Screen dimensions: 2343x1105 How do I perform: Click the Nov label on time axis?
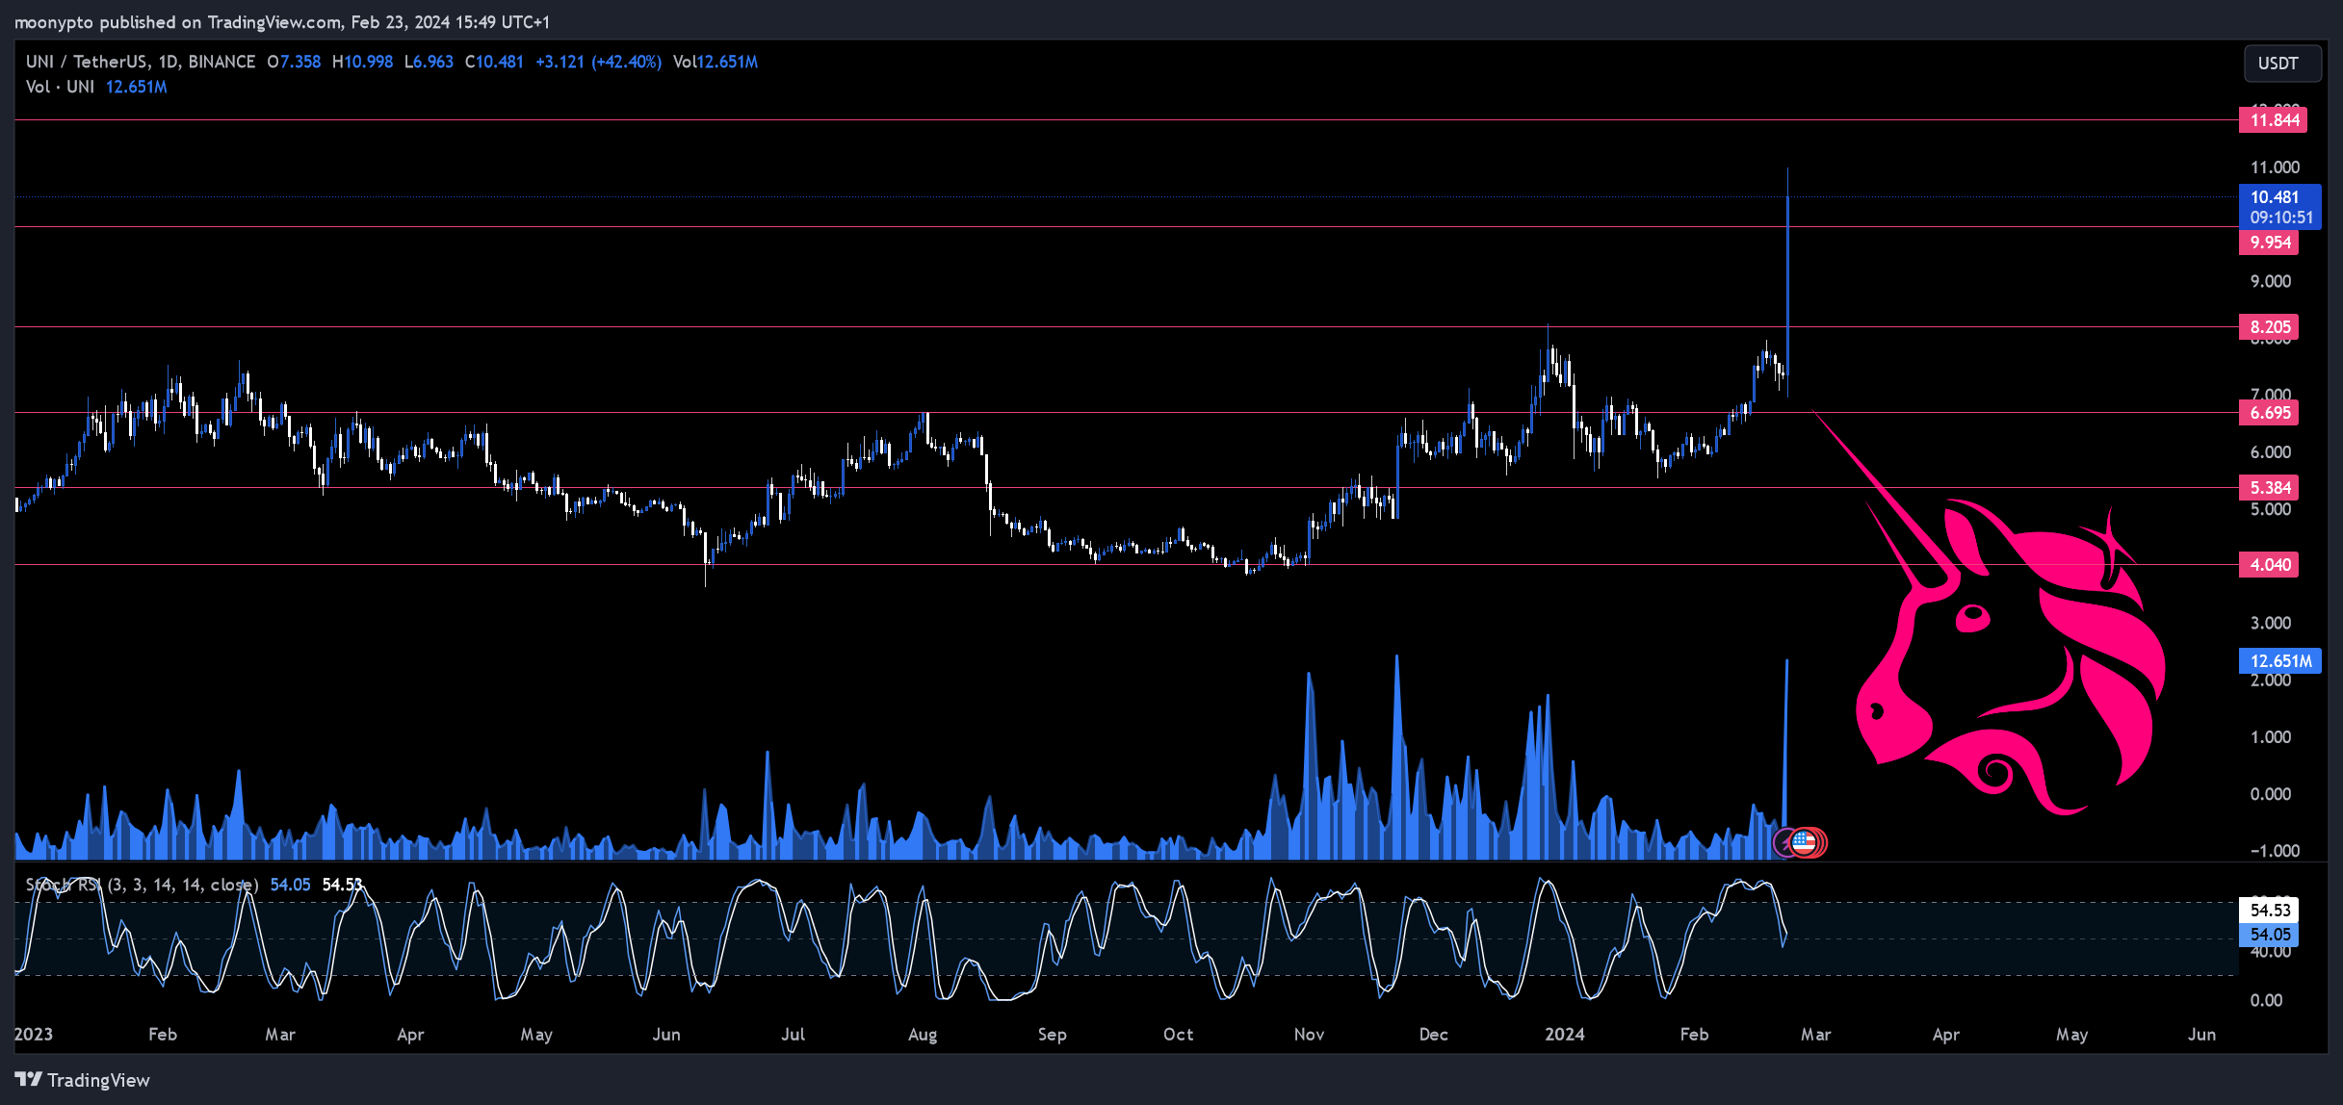pyautogui.click(x=1309, y=1034)
